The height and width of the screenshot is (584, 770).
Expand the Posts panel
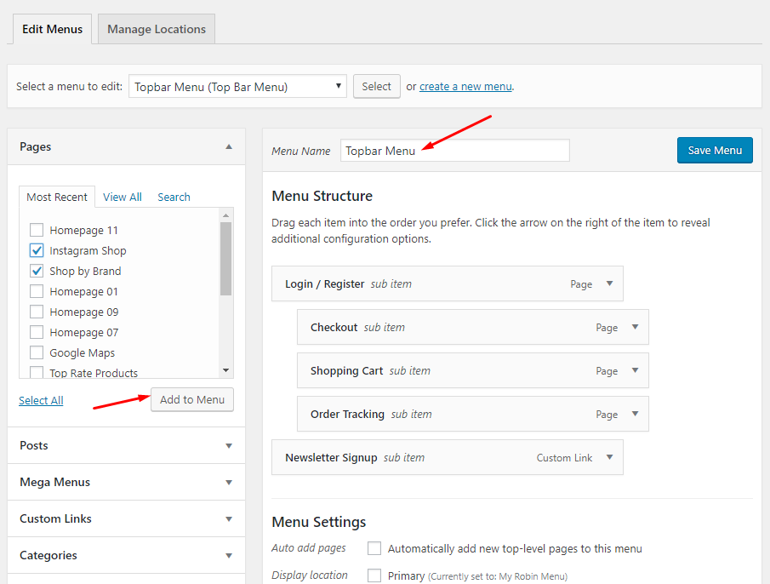(x=228, y=445)
